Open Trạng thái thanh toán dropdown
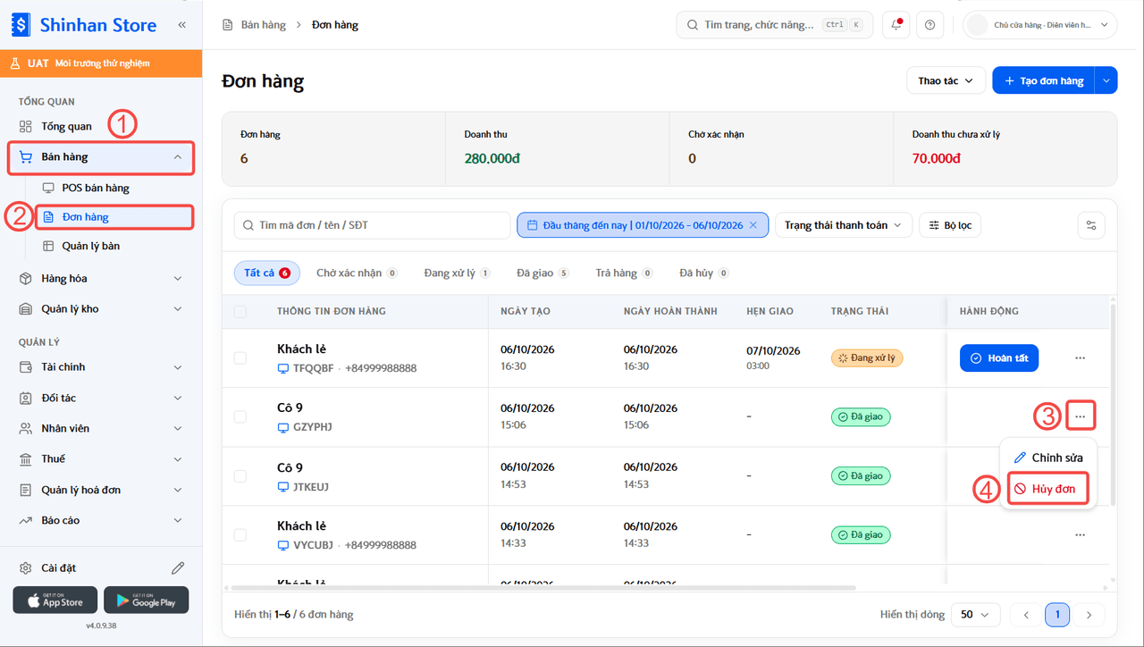 tap(844, 225)
